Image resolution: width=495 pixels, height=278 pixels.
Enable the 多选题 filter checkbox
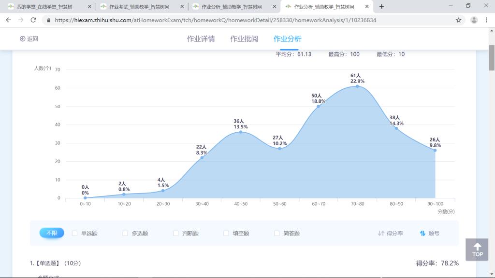(125, 234)
